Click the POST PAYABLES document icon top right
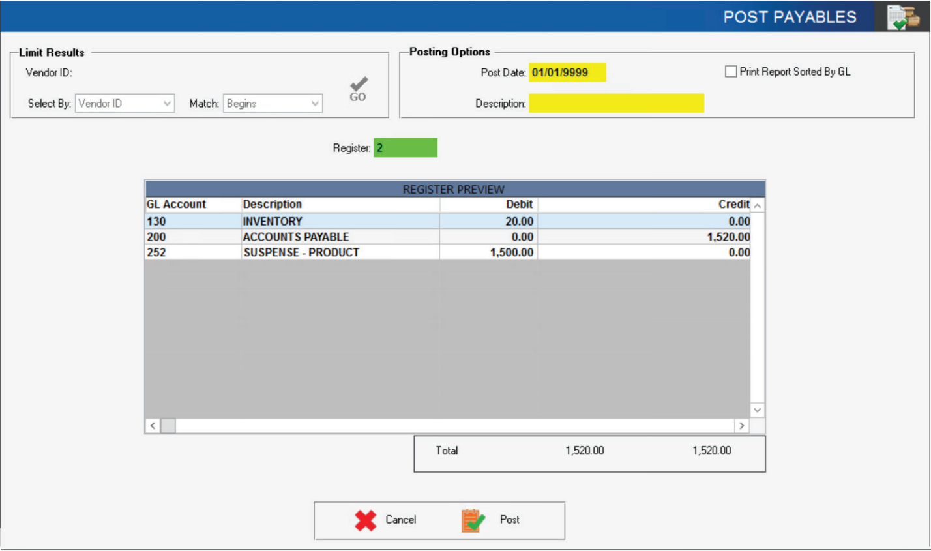The image size is (931, 551). pyautogui.click(x=904, y=17)
